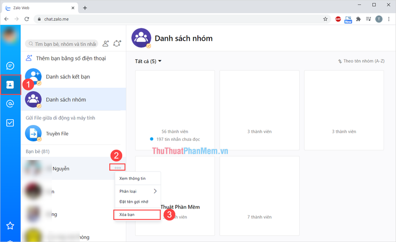Reload the chat.zalo.me page
This screenshot has height=242, width=396.
[27, 19]
